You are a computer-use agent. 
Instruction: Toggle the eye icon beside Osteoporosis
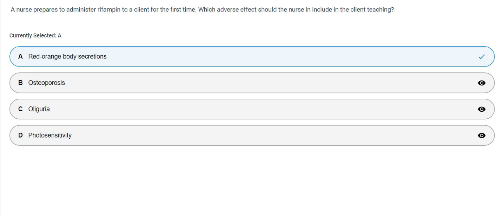tap(482, 83)
